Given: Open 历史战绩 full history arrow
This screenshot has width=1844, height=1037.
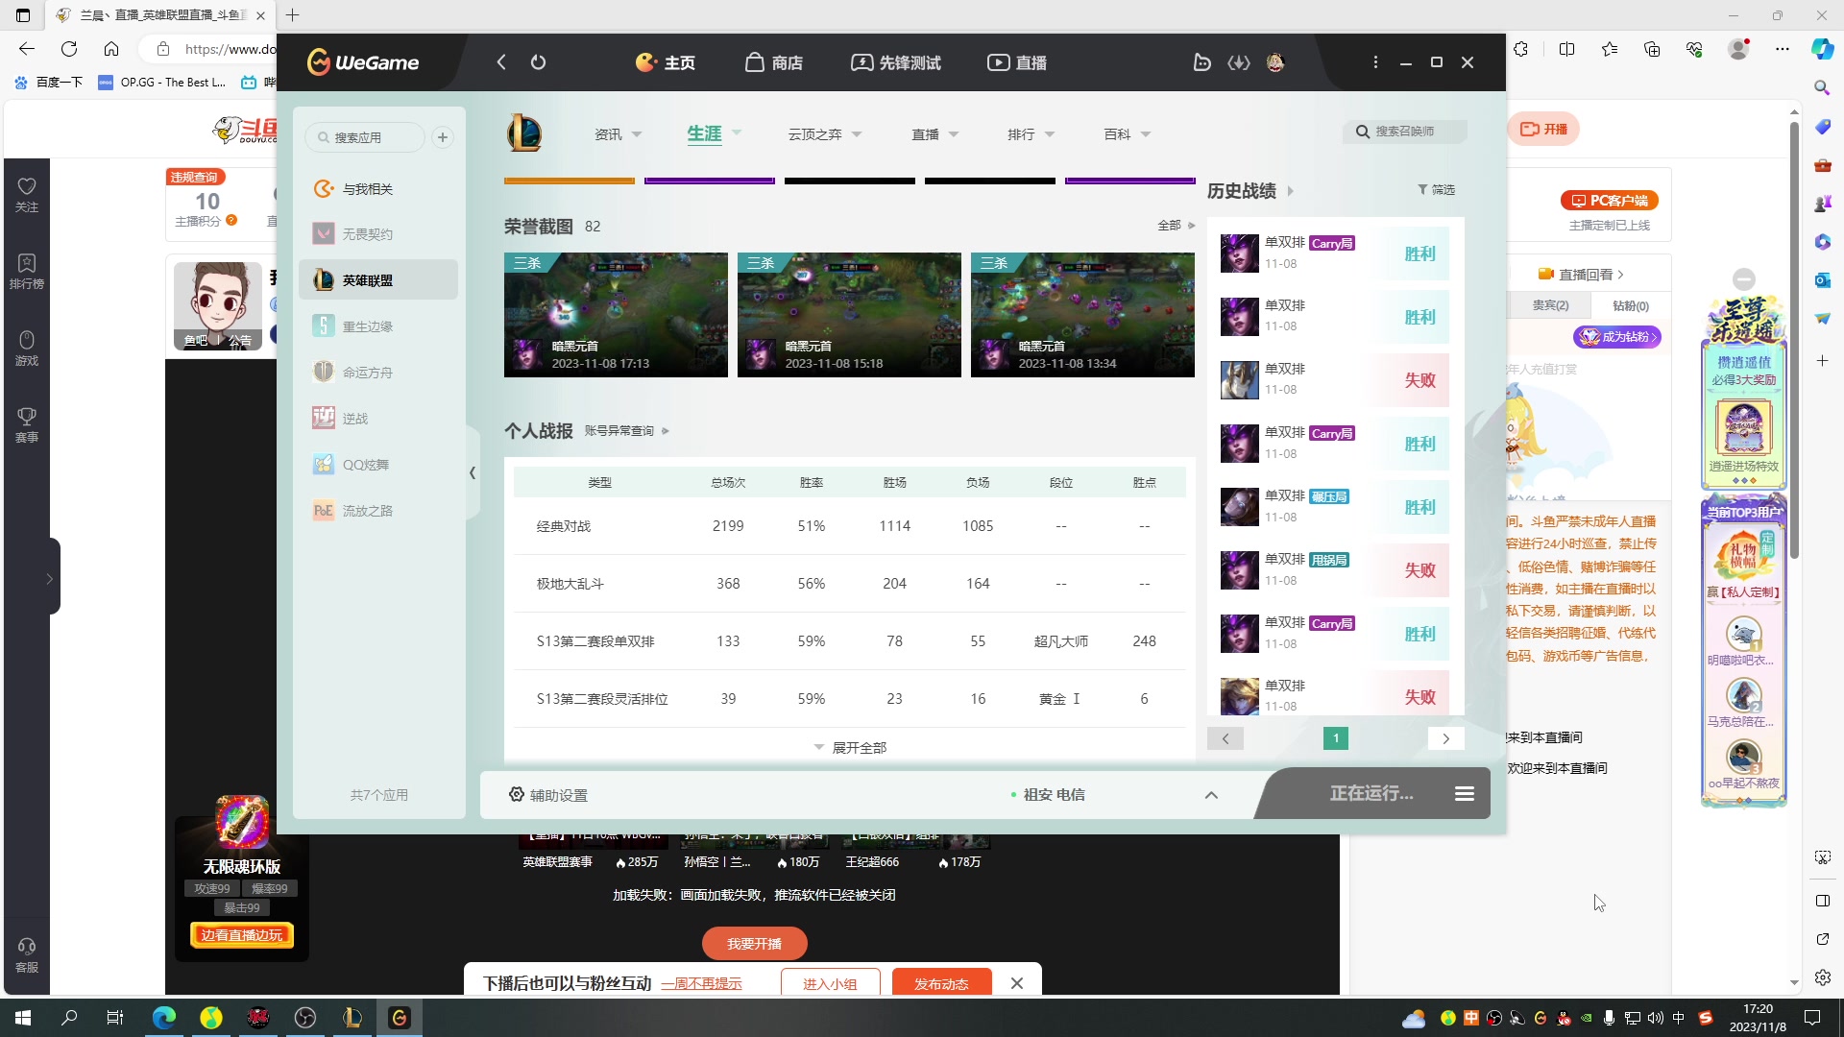Looking at the screenshot, I should (x=1290, y=191).
